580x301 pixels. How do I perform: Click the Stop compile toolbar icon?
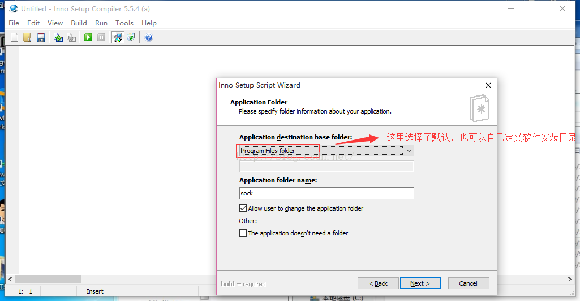[72, 37]
